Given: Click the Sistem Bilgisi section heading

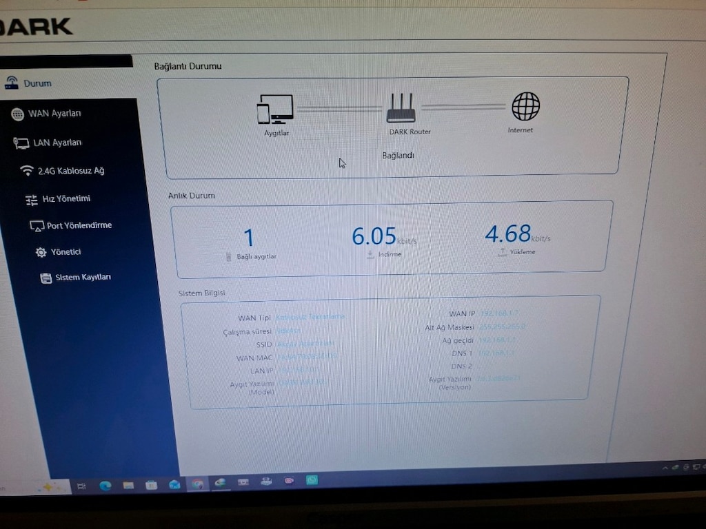Looking at the screenshot, I should tap(202, 293).
